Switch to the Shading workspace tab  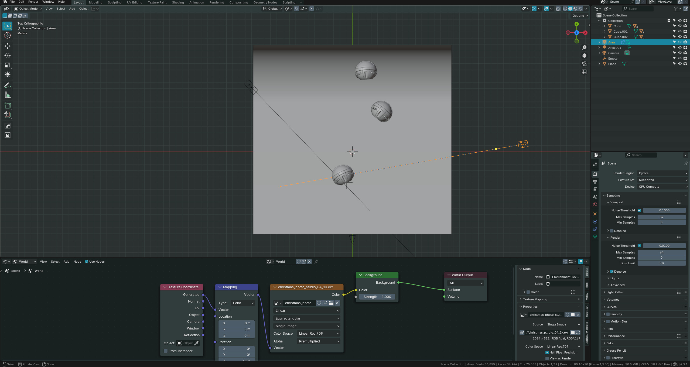tap(178, 2)
